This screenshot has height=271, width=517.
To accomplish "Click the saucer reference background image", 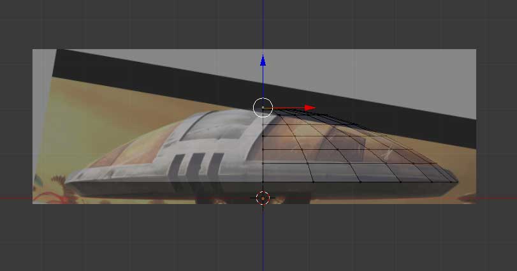I will pos(254,127).
